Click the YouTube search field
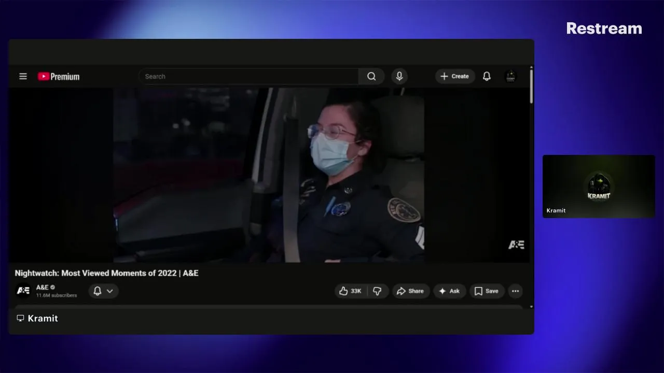This screenshot has width=664, height=373. click(248, 76)
